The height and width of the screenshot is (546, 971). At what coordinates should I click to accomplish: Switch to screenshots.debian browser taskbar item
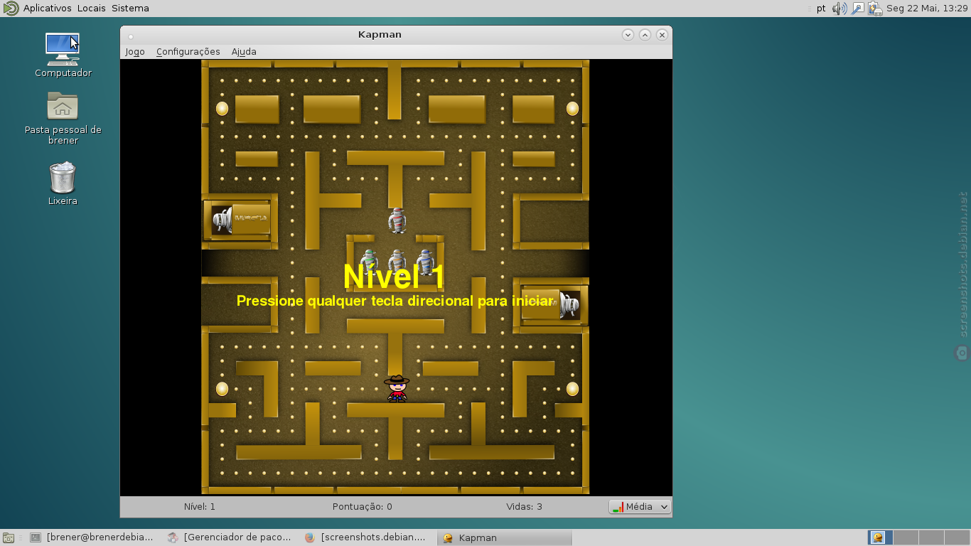coord(365,537)
